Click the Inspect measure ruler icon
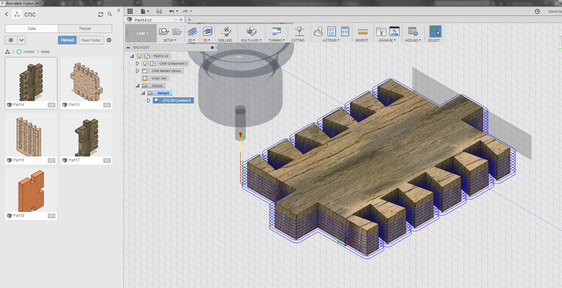The width and height of the screenshot is (562, 288). [362, 31]
